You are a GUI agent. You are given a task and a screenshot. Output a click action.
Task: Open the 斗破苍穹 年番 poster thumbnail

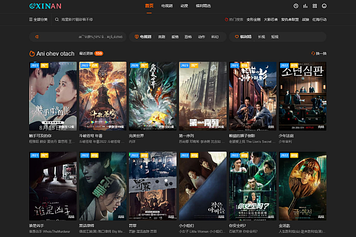(103, 96)
